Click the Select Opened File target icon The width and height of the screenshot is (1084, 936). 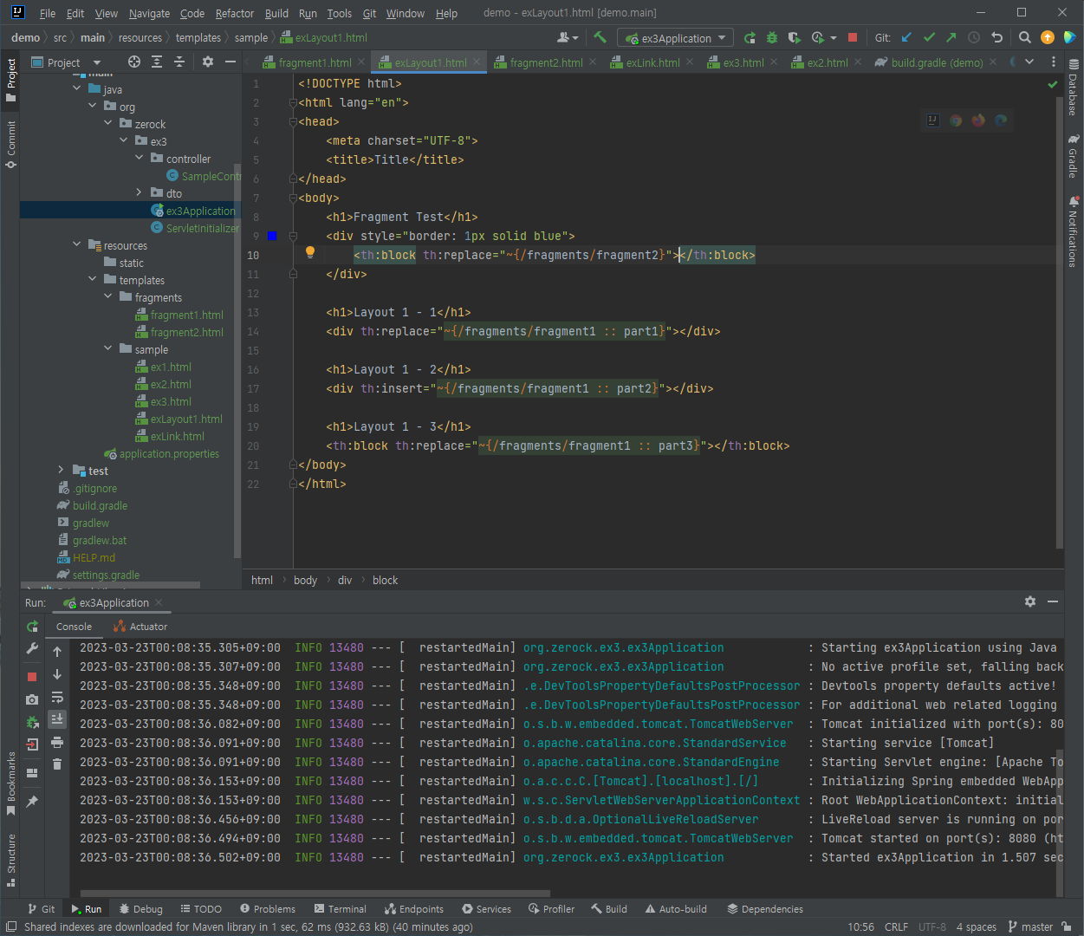[x=133, y=62]
